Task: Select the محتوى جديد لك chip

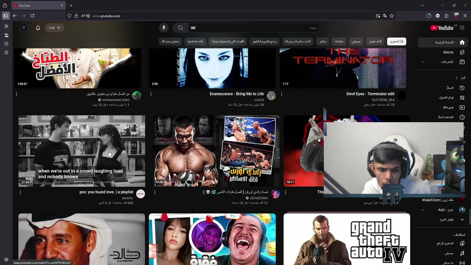Action: [x=170, y=42]
